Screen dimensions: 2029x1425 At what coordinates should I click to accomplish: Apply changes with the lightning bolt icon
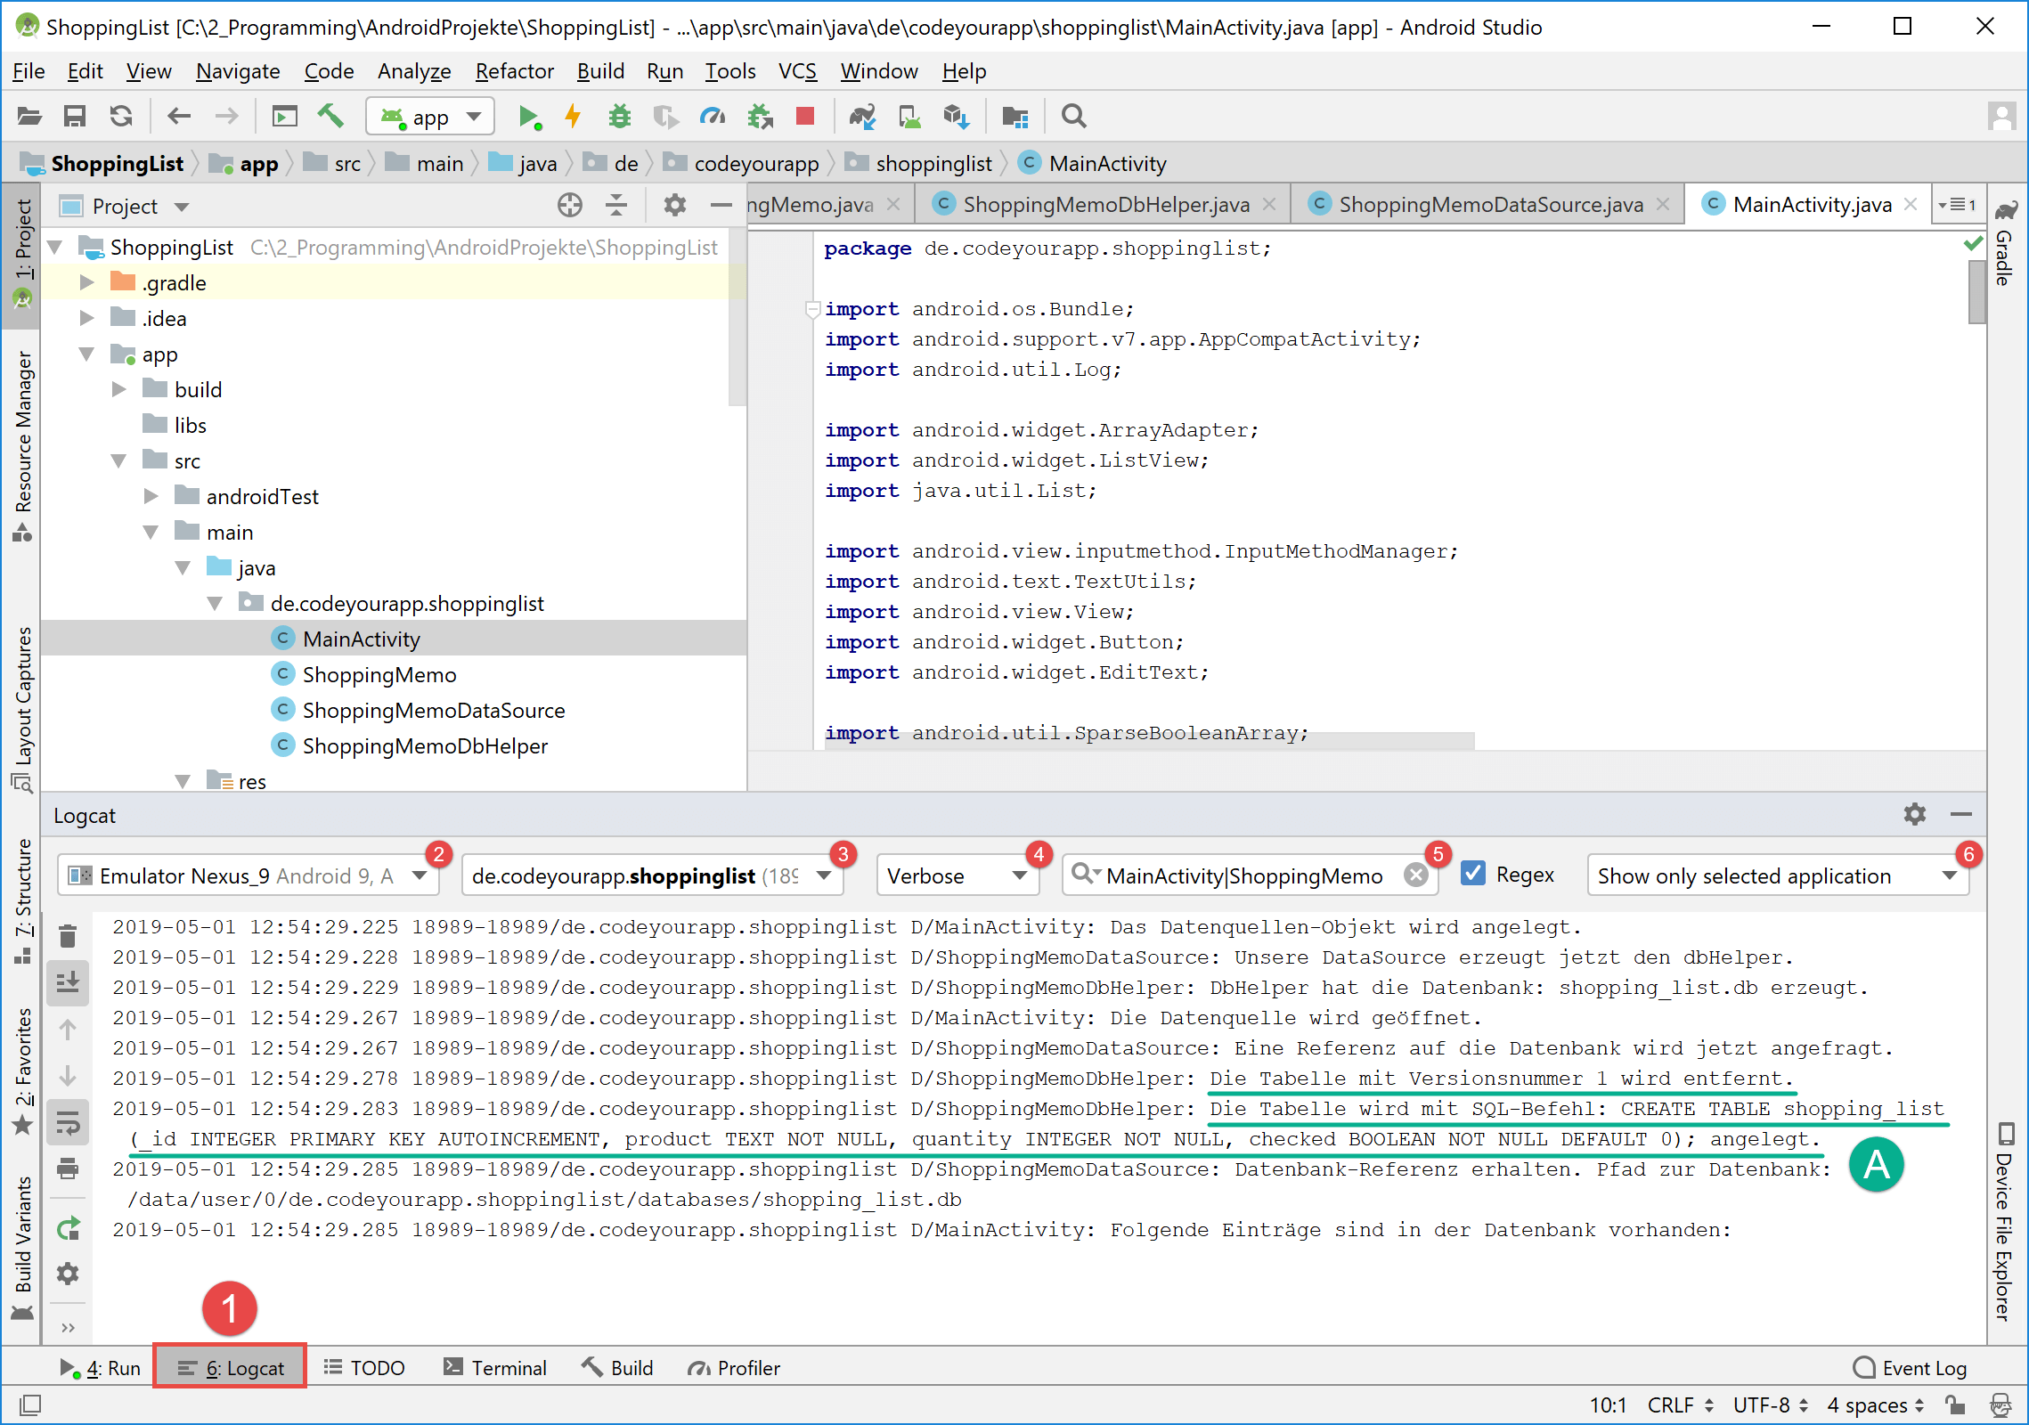(573, 117)
